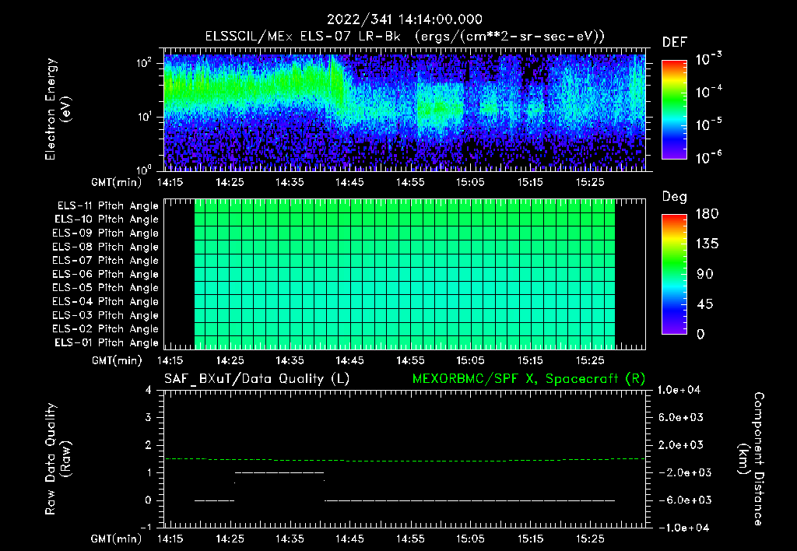
Task: Select the green MEXORBMC/SPF X, Spacecraft (R) title
Action: click(x=528, y=379)
